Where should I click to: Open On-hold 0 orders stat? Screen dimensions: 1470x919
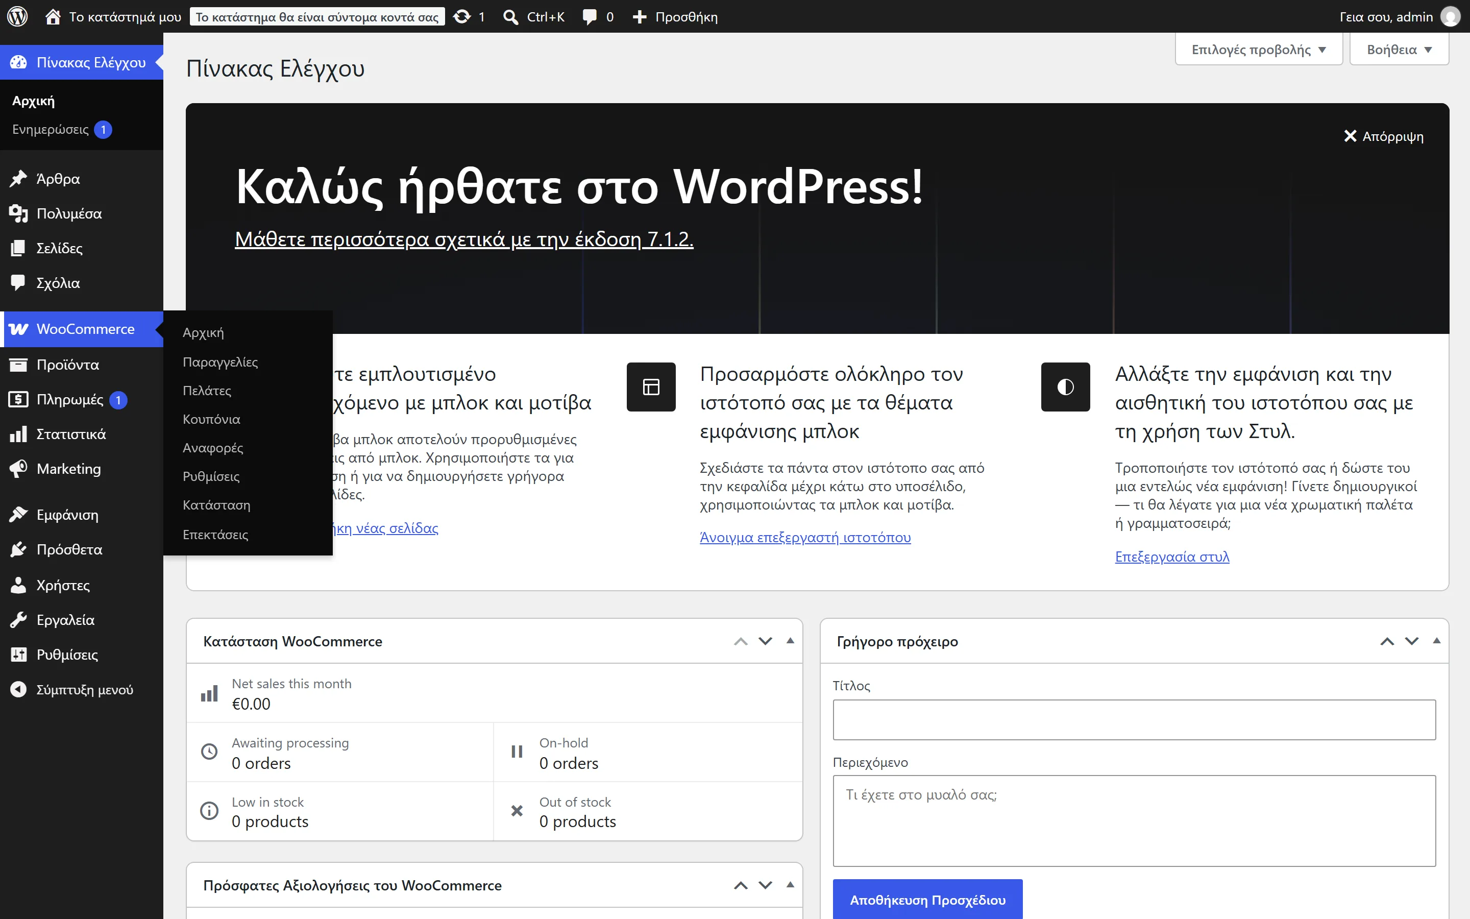pos(648,753)
